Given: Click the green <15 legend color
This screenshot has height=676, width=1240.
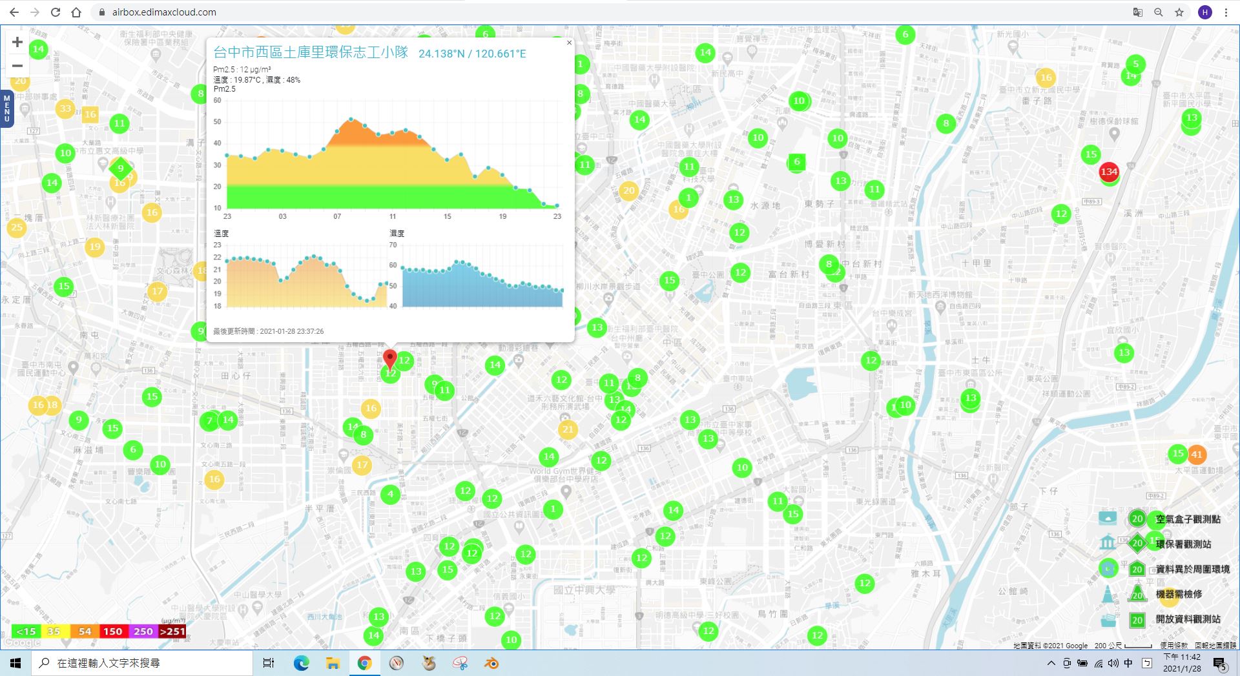Looking at the screenshot, I should tap(26, 631).
